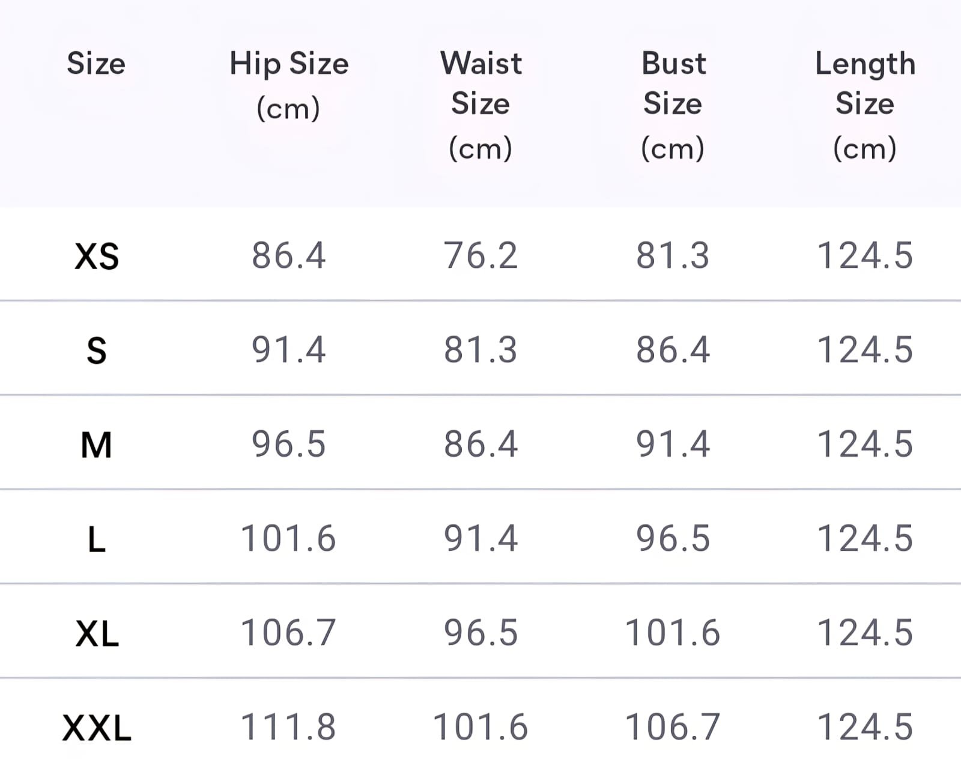Click the XL hip value 106.7
The width and height of the screenshot is (961, 784).
[288, 633]
